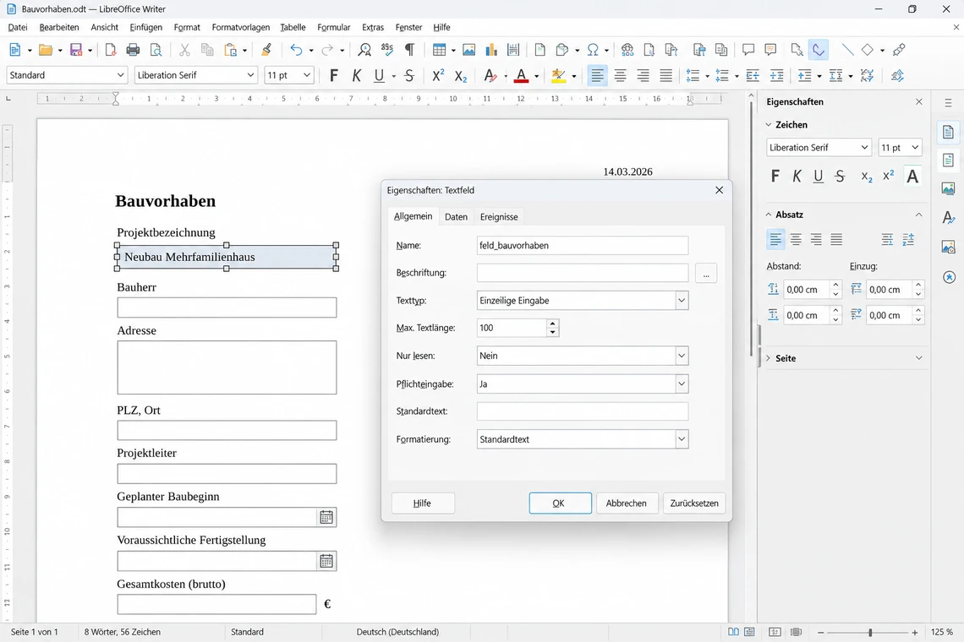Switch to the Ereignisse tab
Screen dimensions: 964x642
(x=499, y=217)
